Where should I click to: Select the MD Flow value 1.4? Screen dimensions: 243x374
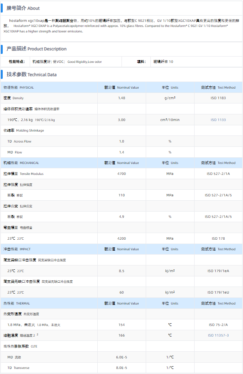[x=121, y=152]
